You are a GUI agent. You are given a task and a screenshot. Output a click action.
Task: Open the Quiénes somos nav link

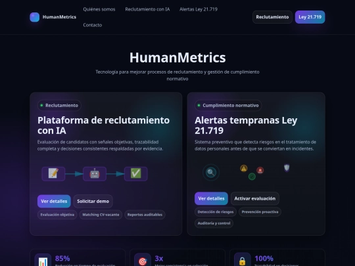[x=99, y=9]
